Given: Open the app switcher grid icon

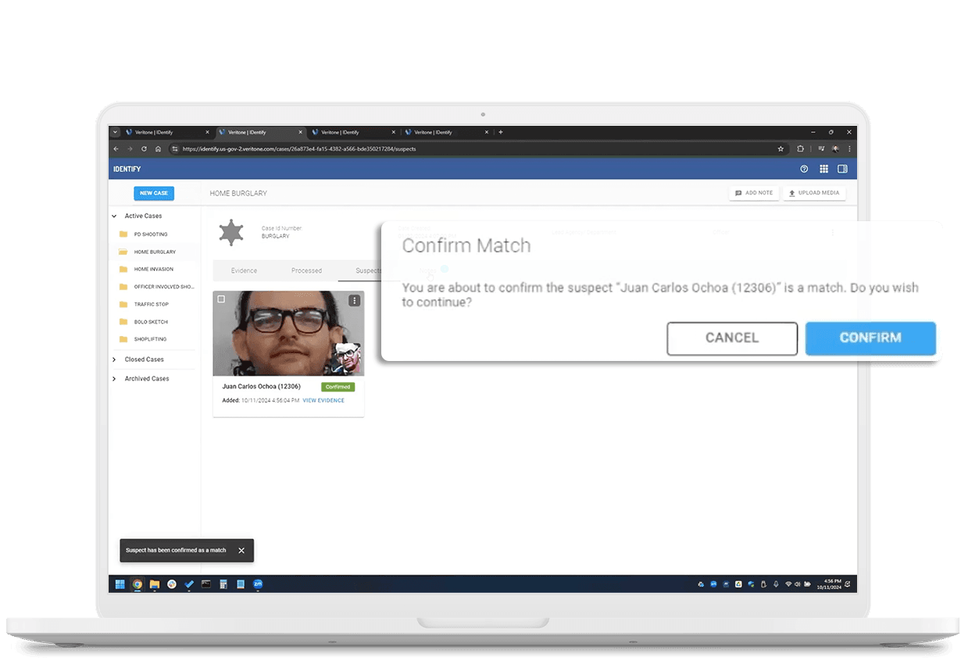Looking at the screenshot, I should (x=823, y=169).
